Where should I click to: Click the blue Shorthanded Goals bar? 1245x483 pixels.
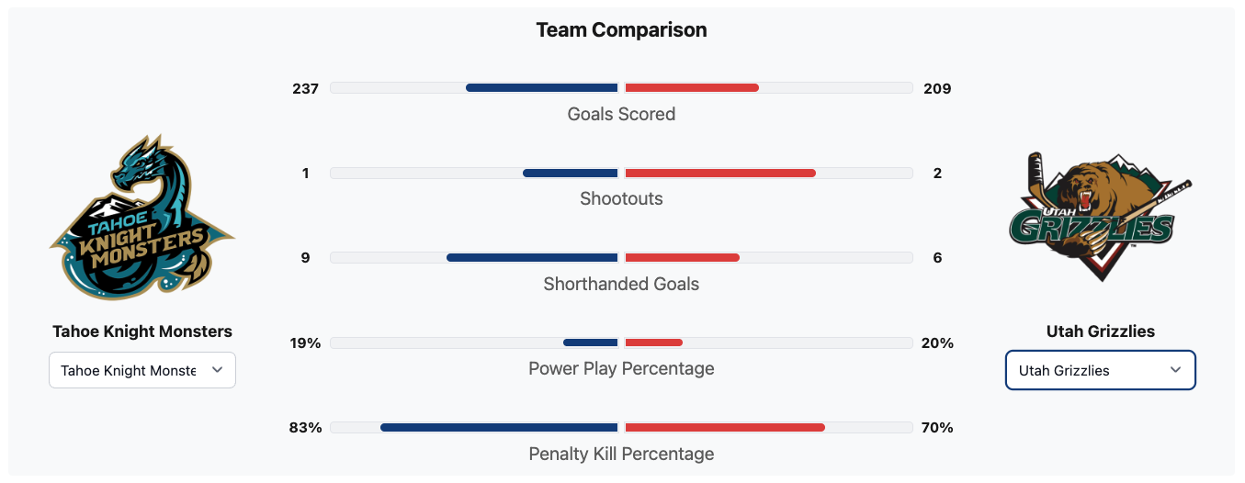pyautogui.click(x=532, y=258)
